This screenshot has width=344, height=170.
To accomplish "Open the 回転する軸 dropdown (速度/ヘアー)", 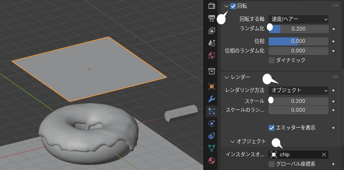I will 299,19.
